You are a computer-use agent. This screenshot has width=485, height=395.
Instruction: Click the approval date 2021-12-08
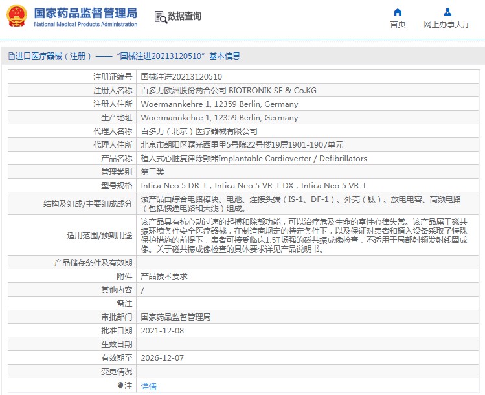[x=163, y=331]
